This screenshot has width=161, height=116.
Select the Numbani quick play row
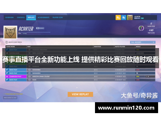click(80, 66)
